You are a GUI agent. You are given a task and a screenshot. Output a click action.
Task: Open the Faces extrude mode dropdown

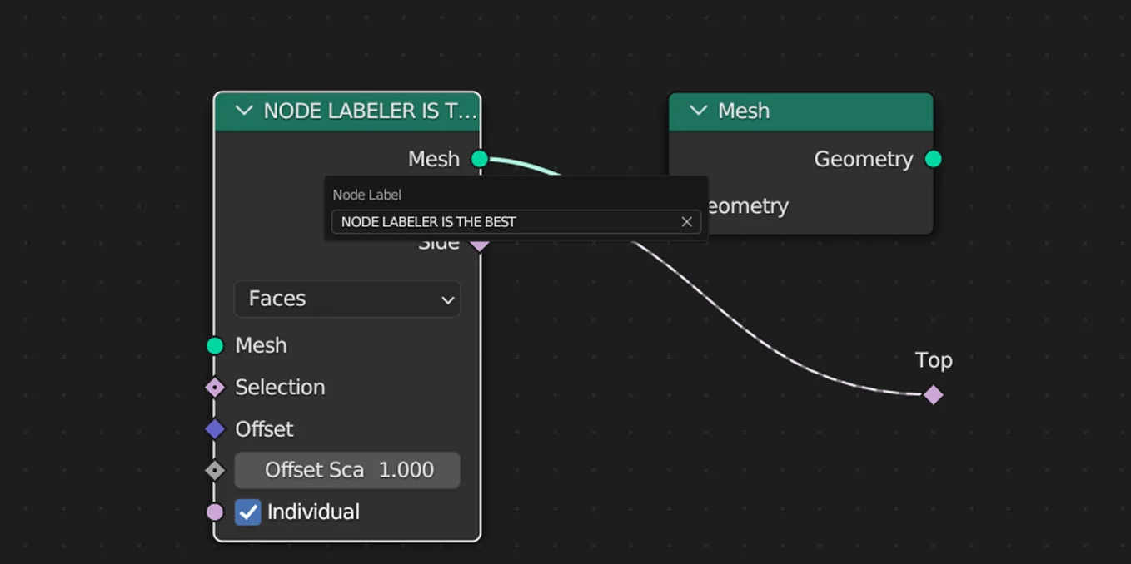(347, 299)
